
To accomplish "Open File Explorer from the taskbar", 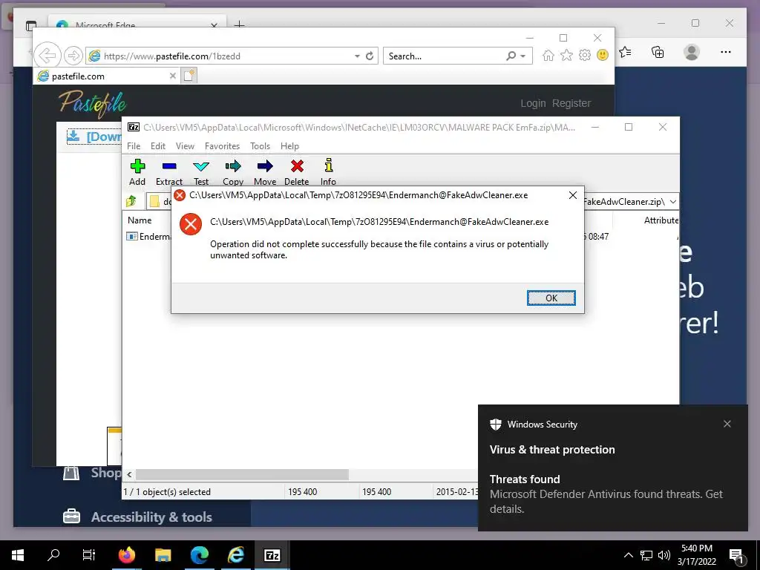I will pos(163,555).
